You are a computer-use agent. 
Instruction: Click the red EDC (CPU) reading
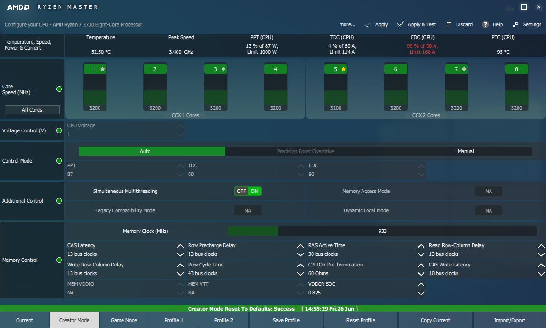[x=423, y=49]
